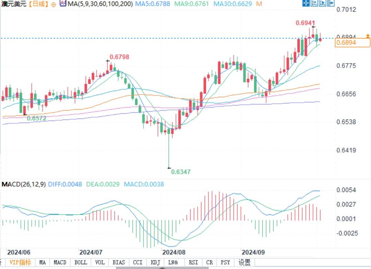
Task: Select the RSI indicator tab
Action: [193, 262]
